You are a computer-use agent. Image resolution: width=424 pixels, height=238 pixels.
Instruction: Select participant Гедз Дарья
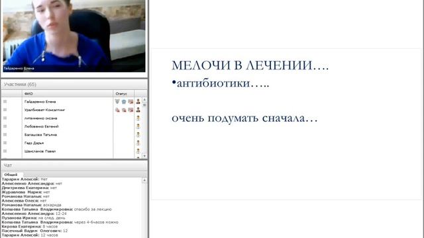click(x=34, y=143)
